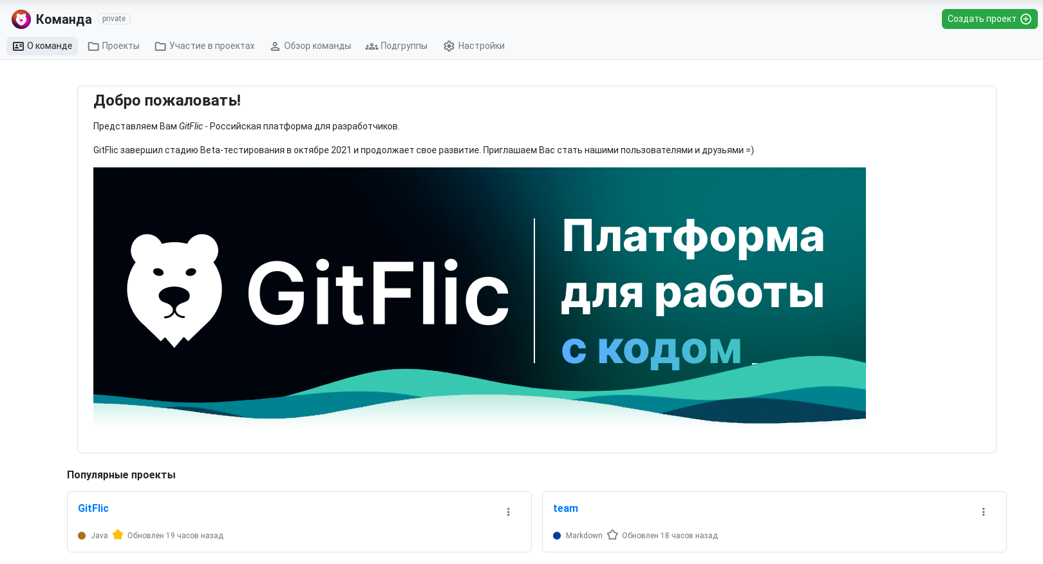
Task: Open the team project link
Action: coord(566,508)
